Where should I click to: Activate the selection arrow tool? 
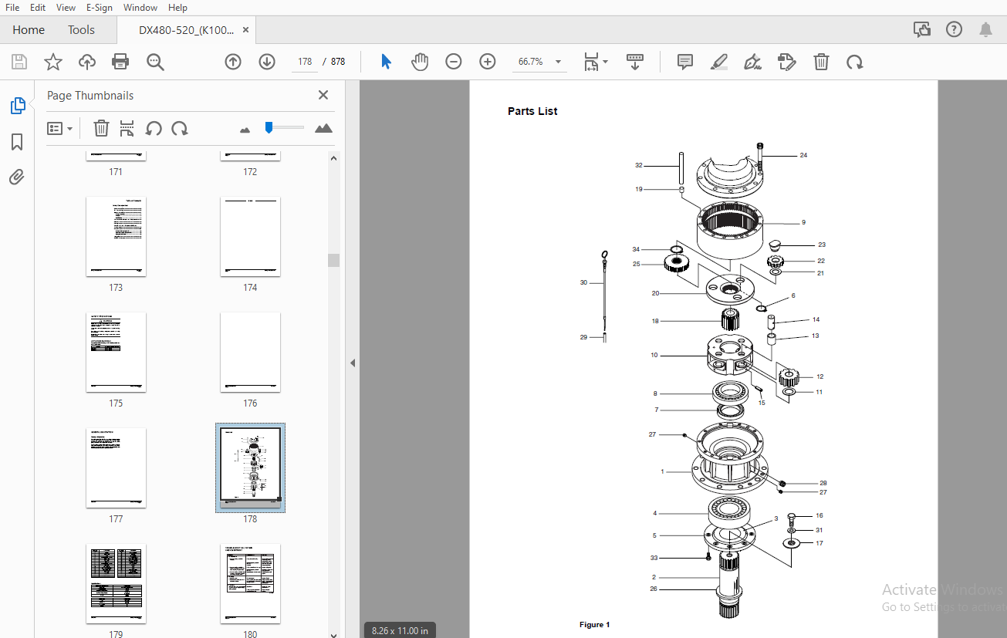(x=387, y=62)
